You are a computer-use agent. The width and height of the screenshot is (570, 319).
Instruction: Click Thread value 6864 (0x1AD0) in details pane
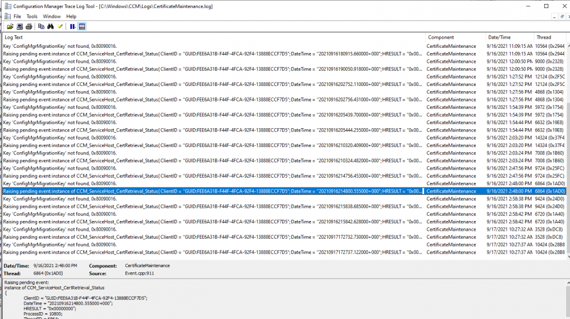click(x=48, y=273)
